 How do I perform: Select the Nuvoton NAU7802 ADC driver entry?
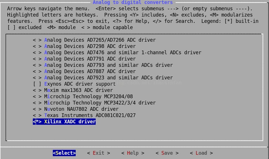pyautogui.click(x=81, y=109)
